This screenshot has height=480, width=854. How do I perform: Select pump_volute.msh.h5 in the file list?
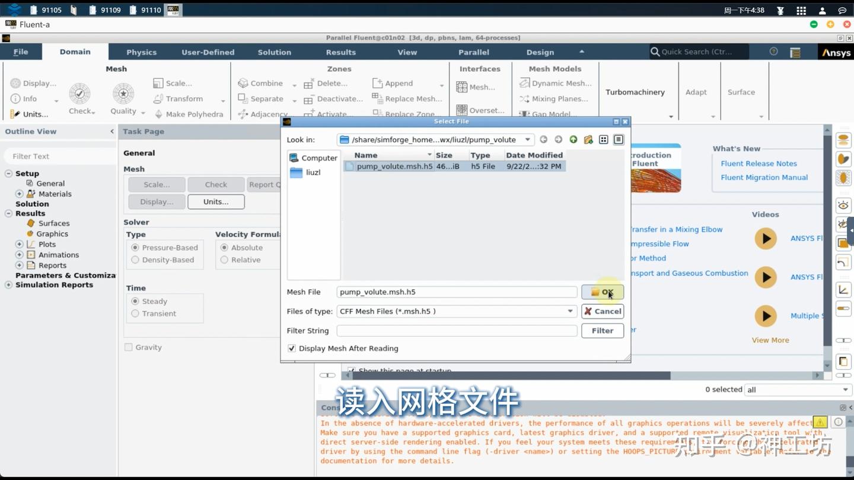coord(455,167)
